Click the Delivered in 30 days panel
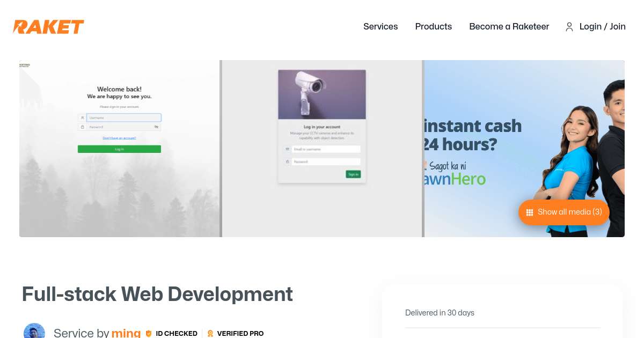 [x=440, y=313]
